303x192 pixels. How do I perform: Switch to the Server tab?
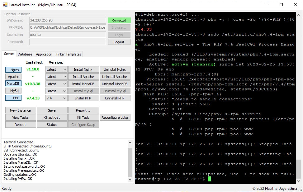[9, 54]
